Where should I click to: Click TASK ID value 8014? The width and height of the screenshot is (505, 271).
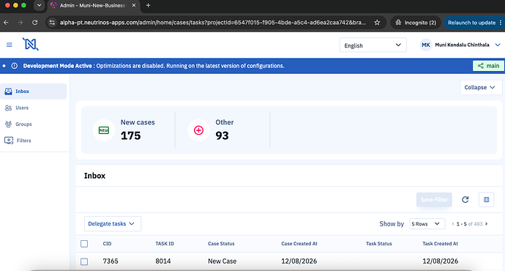163,261
